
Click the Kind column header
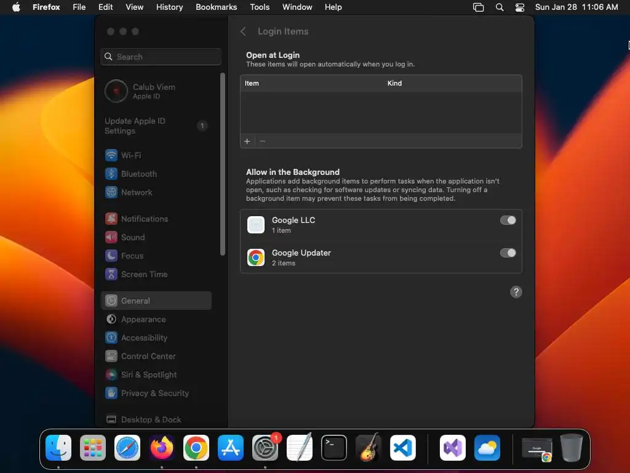click(394, 83)
